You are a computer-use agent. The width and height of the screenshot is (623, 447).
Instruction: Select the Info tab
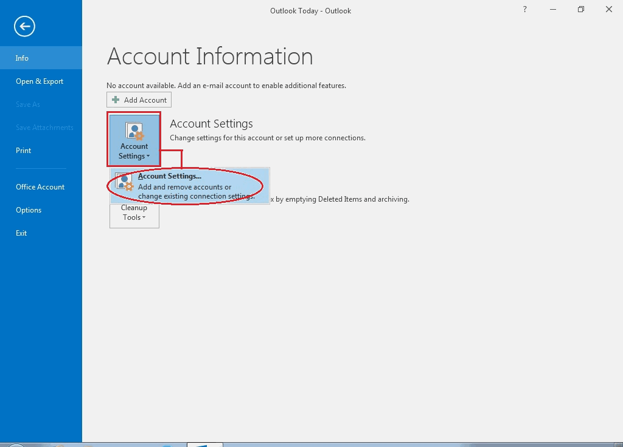coord(41,58)
